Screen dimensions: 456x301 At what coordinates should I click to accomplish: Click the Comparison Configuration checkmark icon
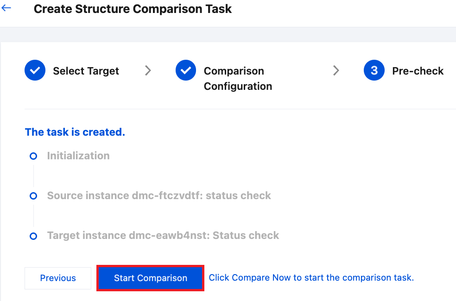pos(186,70)
